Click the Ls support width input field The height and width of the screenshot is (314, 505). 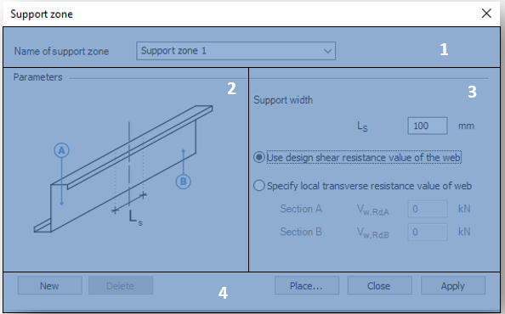(x=428, y=126)
